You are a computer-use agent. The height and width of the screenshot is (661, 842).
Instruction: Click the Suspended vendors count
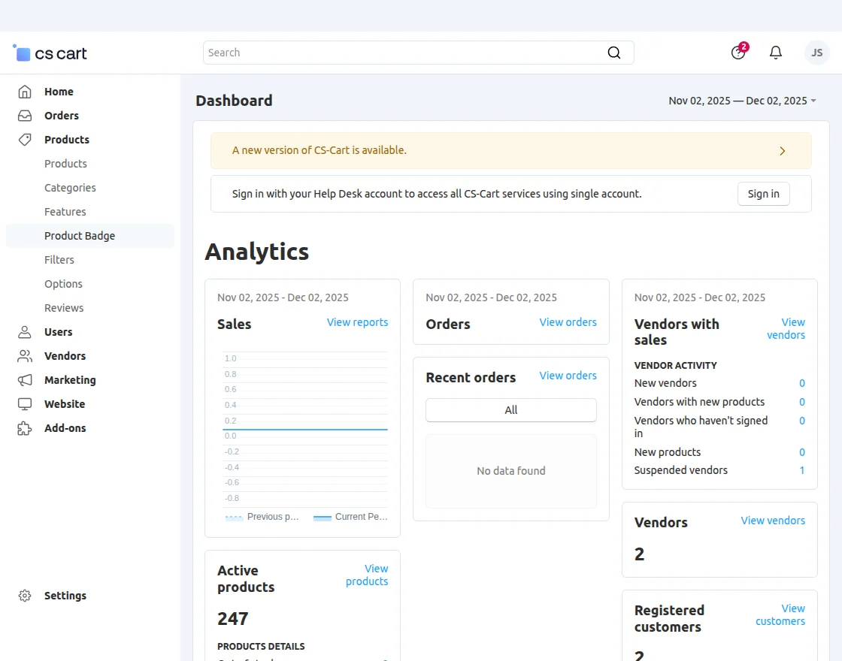(802, 470)
